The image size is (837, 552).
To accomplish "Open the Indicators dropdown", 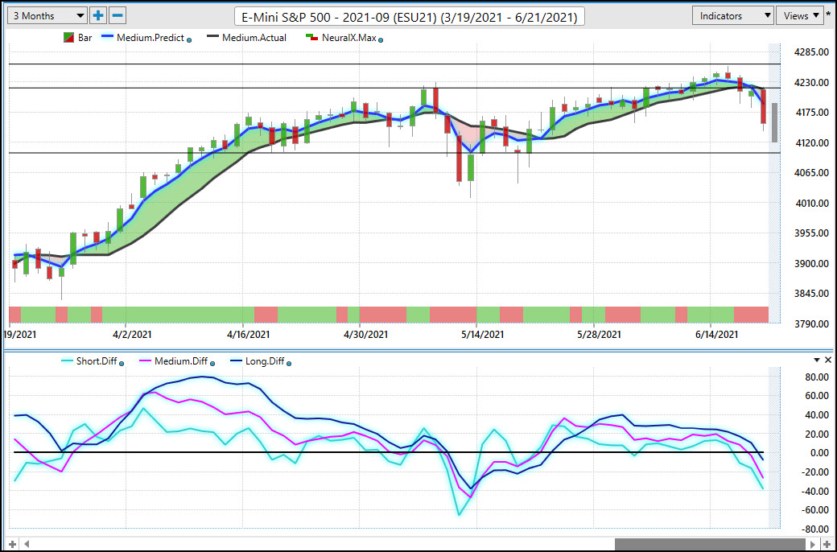I will pos(733,16).
